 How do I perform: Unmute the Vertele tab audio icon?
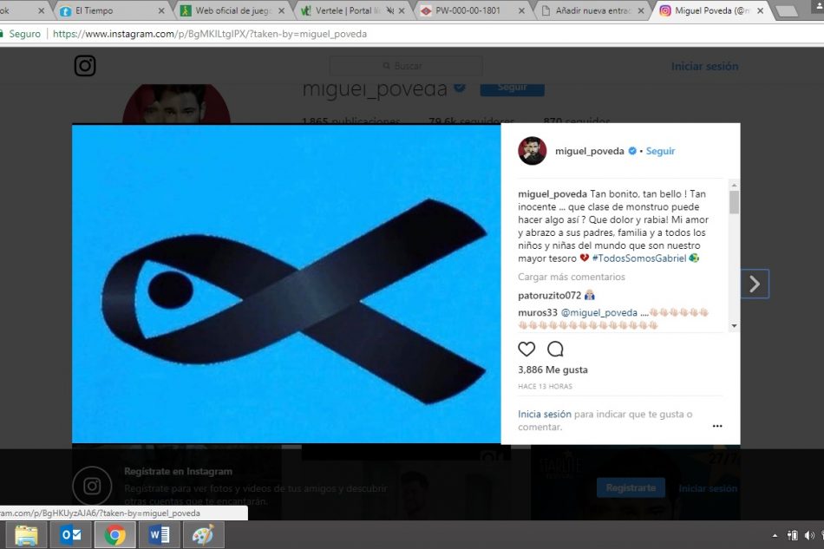pyautogui.click(x=389, y=11)
